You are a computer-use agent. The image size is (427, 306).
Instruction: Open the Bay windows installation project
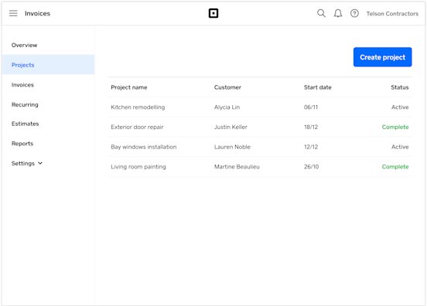click(x=144, y=147)
